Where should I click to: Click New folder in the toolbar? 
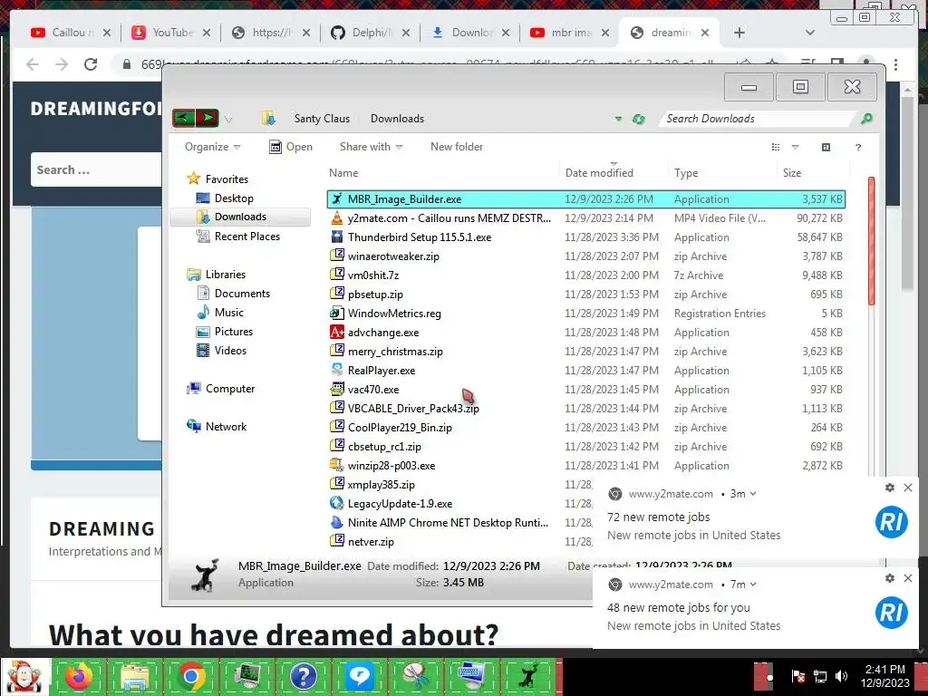click(x=457, y=147)
